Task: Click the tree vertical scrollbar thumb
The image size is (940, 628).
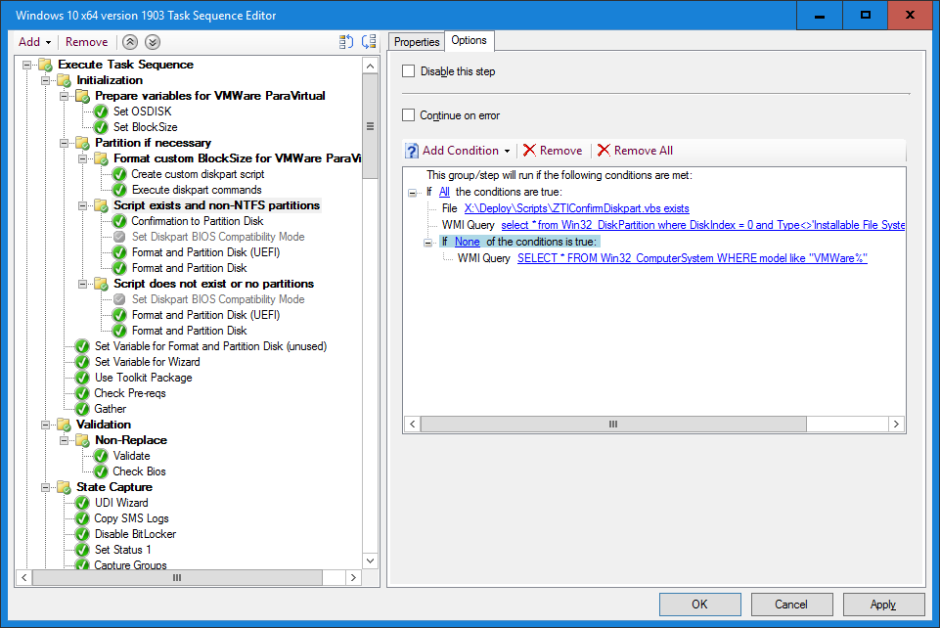Action: tap(370, 126)
